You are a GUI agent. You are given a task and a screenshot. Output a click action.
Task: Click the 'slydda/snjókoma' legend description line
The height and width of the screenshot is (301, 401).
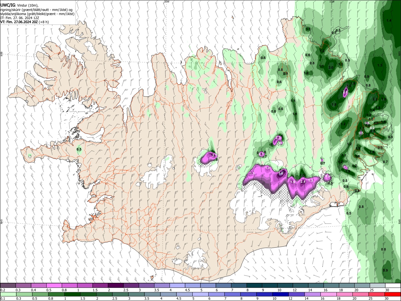[37, 14]
